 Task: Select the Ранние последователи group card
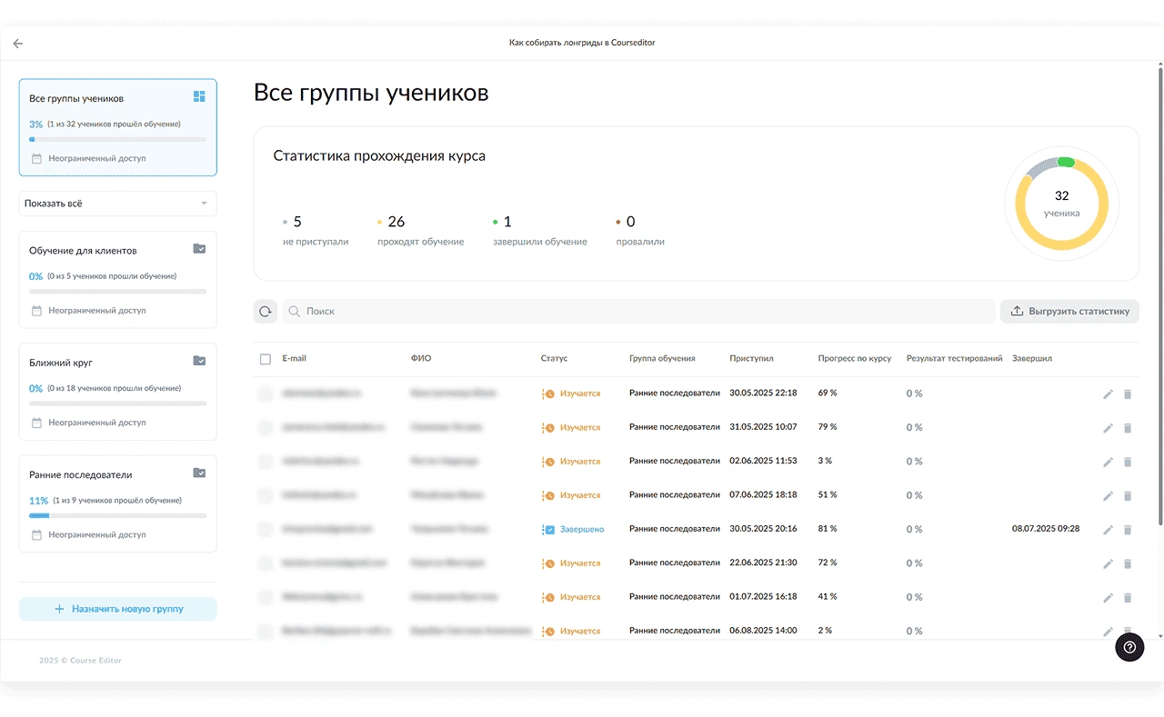(118, 503)
